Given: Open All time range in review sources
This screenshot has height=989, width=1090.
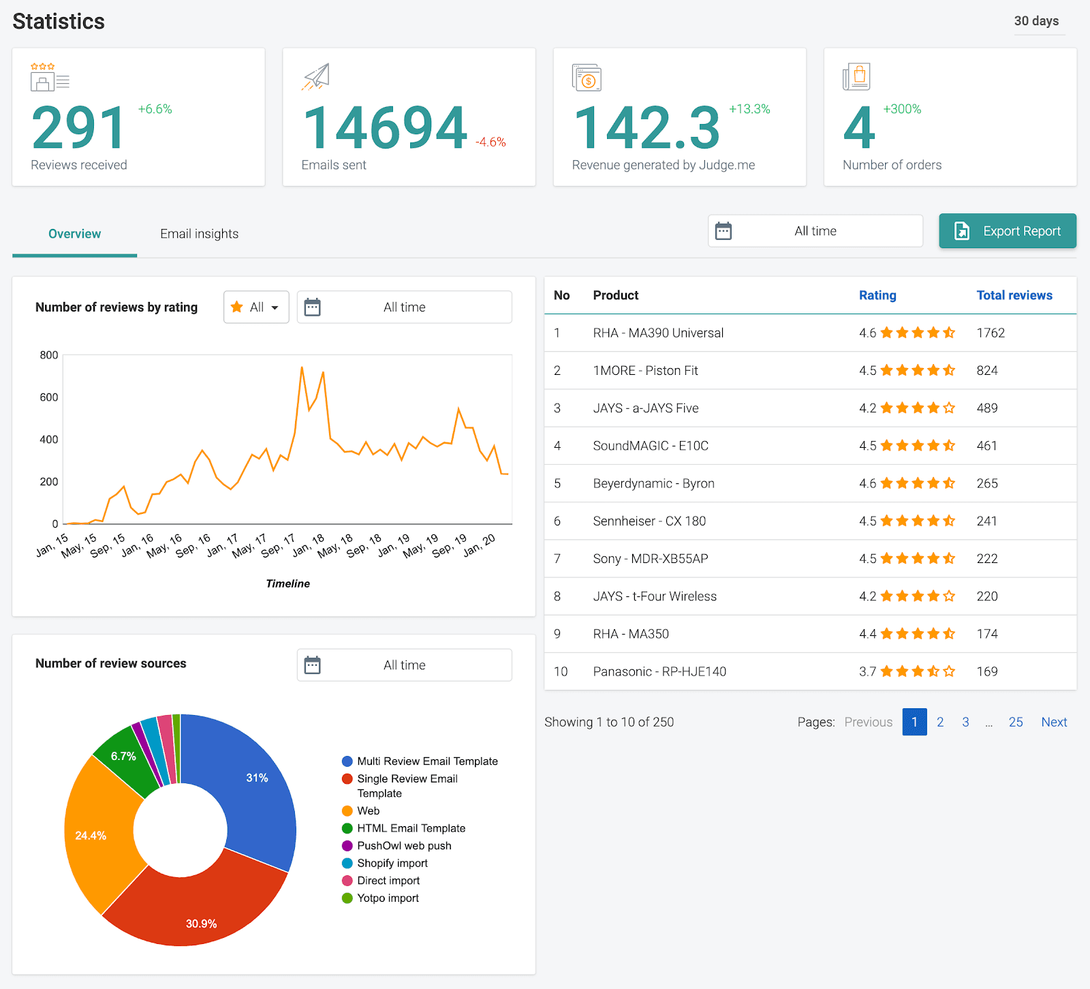Looking at the screenshot, I should pyautogui.click(x=404, y=665).
